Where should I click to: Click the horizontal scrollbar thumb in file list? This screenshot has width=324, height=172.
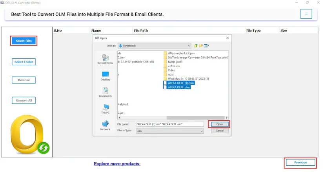click(x=195, y=118)
